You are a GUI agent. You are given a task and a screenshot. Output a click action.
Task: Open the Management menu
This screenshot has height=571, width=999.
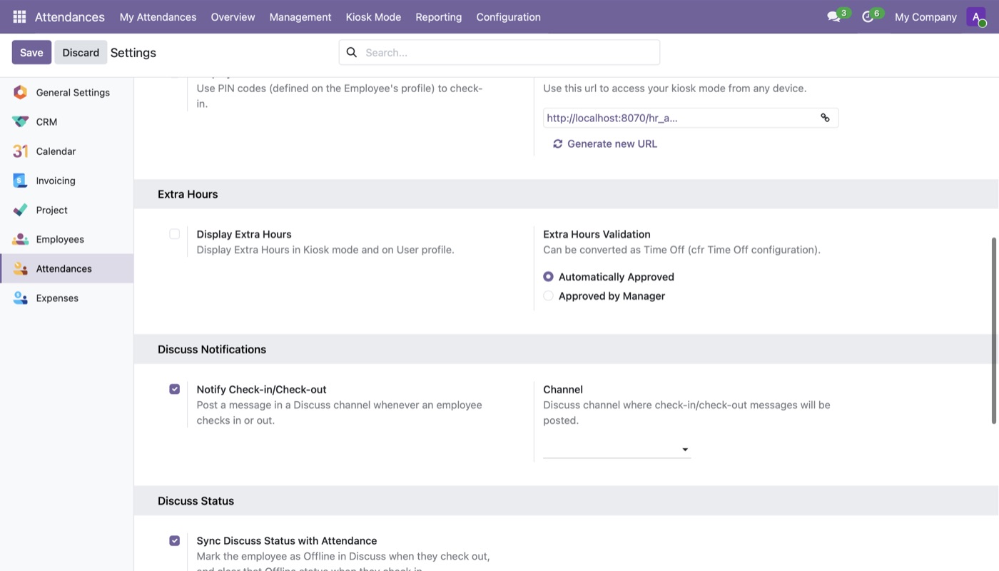(x=300, y=16)
